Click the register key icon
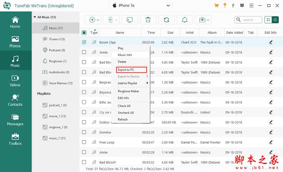 tap(224, 5)
